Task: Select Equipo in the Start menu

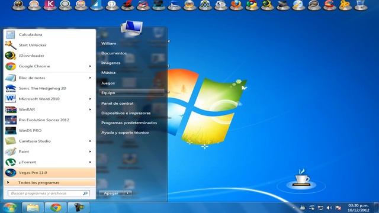Action: (131, 93)
